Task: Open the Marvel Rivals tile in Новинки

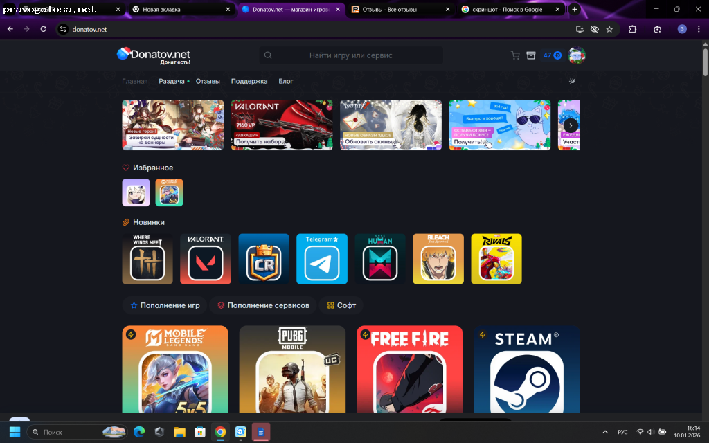Action: tap(496, 259)
